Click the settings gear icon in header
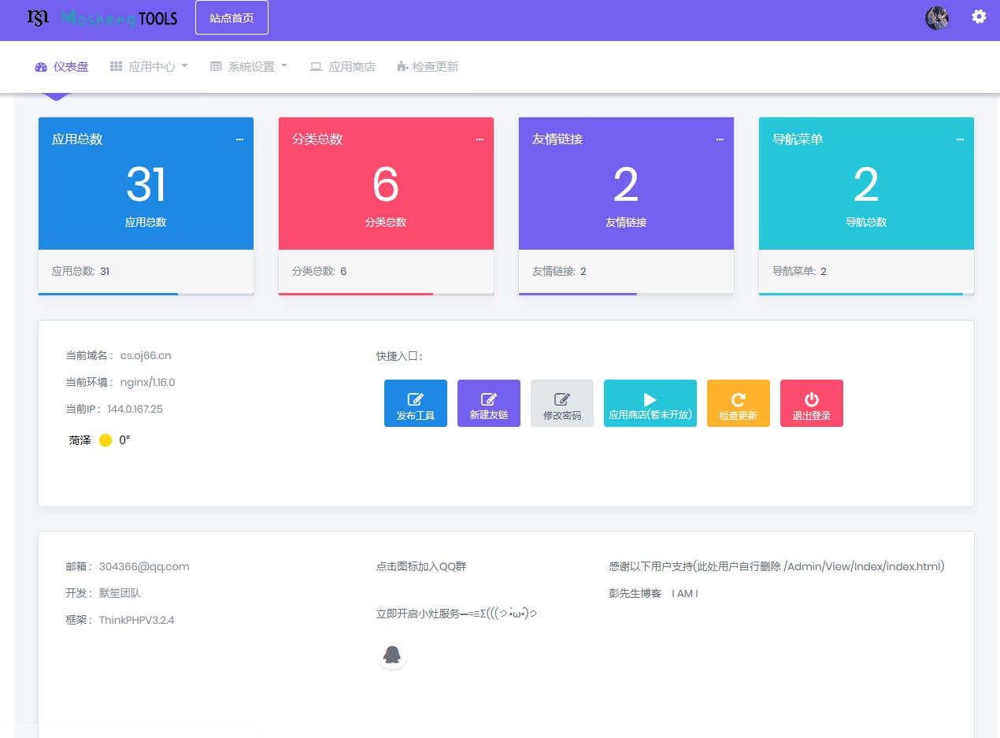The height and width of the screenshot is (738, 1000). click(979, 17)
